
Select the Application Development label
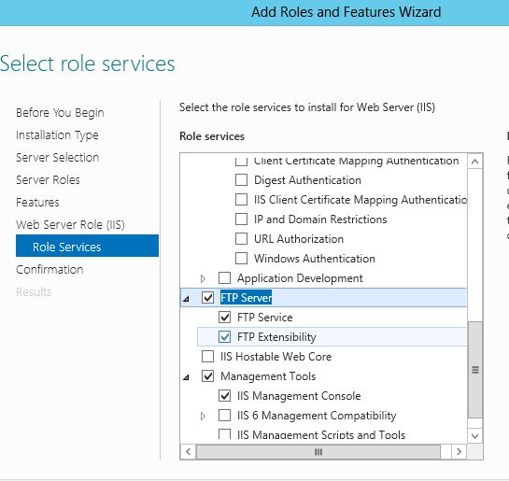coord(300,278)
